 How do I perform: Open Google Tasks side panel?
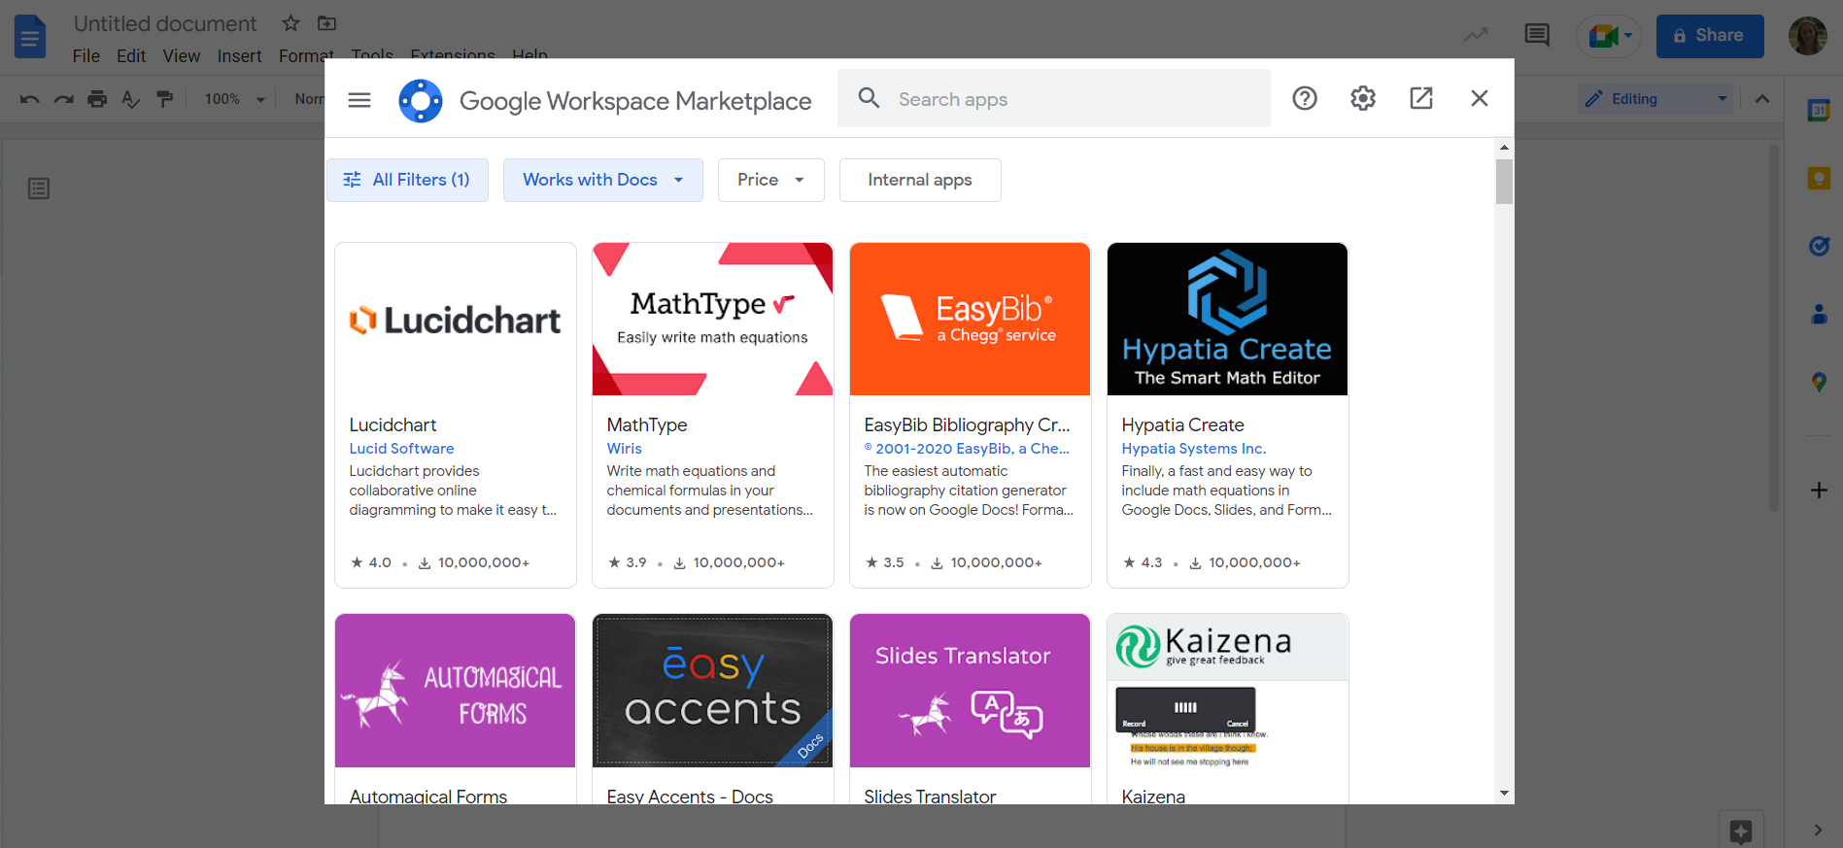pos(1819,247)
